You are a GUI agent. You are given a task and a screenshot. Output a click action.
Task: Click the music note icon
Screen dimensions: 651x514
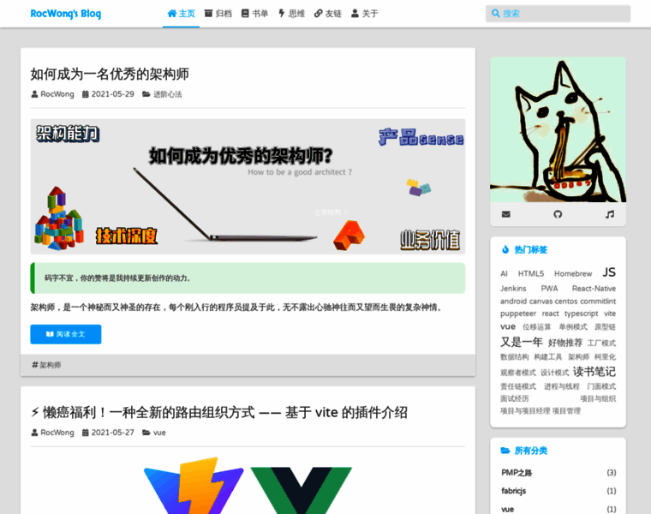pyautogui.click(x=610, y=214)
